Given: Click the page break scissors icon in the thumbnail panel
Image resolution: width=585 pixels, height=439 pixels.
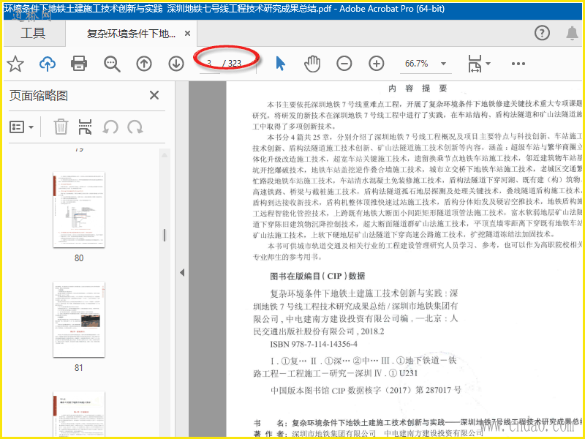Looking at the screenshot, I should click(x=85, y=127).
